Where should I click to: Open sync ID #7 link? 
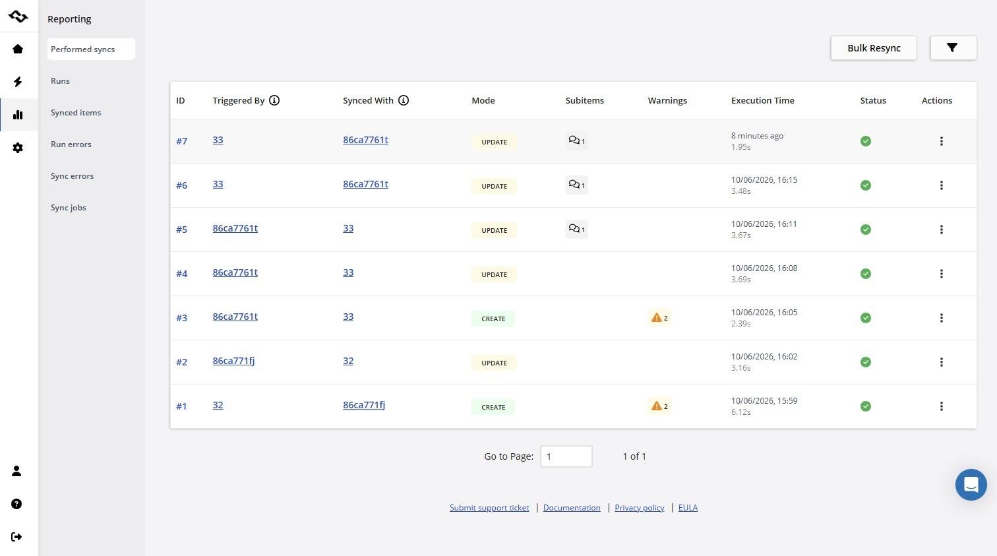(181, 141)
